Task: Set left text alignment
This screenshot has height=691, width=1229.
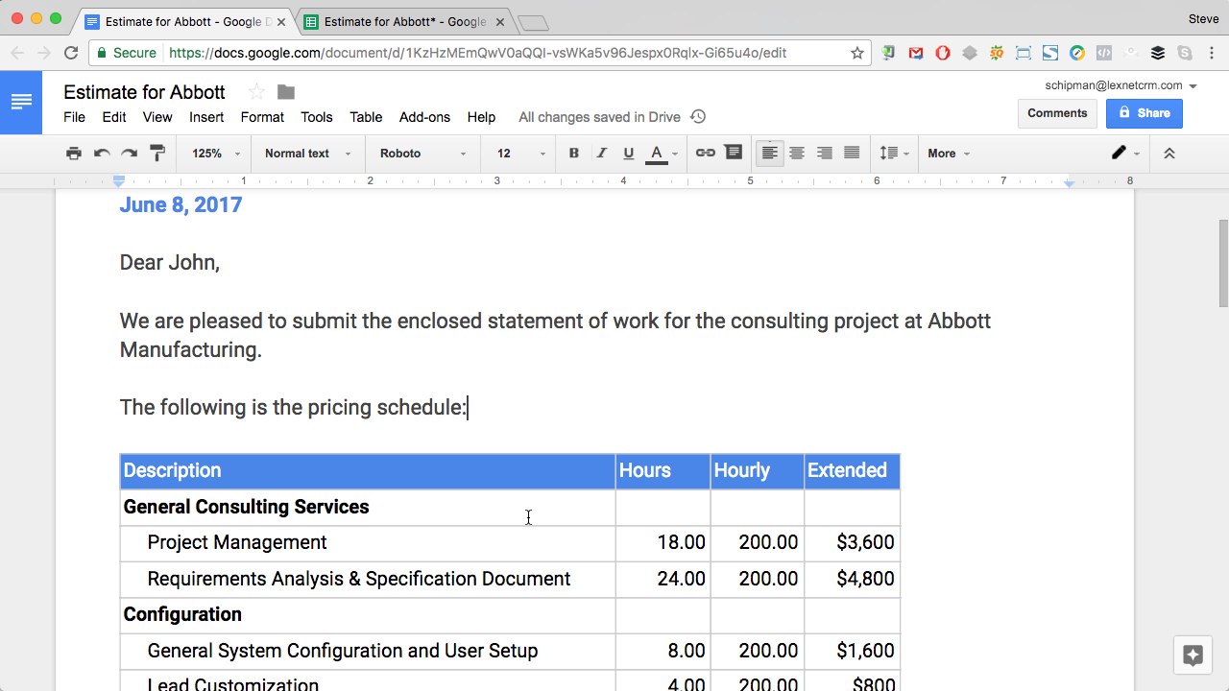Action: pyautogui.click(x=769, y=154)
